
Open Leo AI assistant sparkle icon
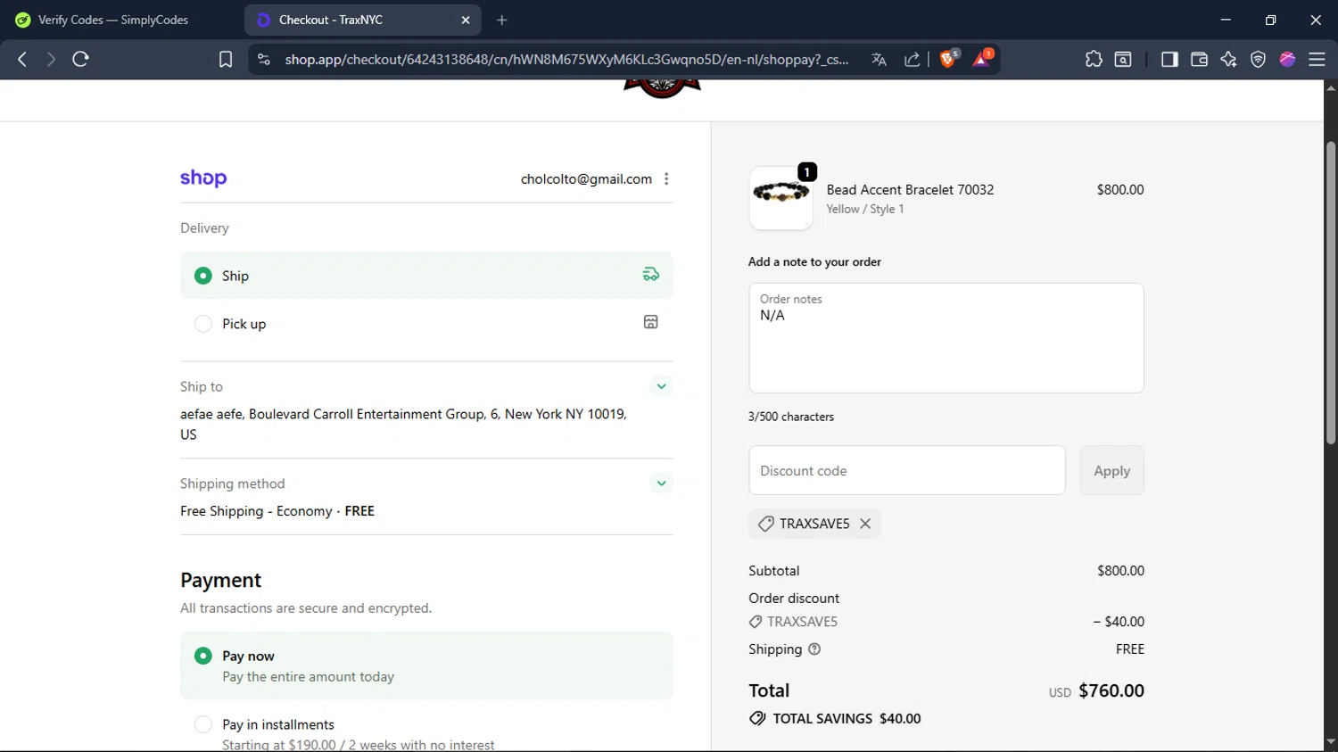(x=1228, y=59)
